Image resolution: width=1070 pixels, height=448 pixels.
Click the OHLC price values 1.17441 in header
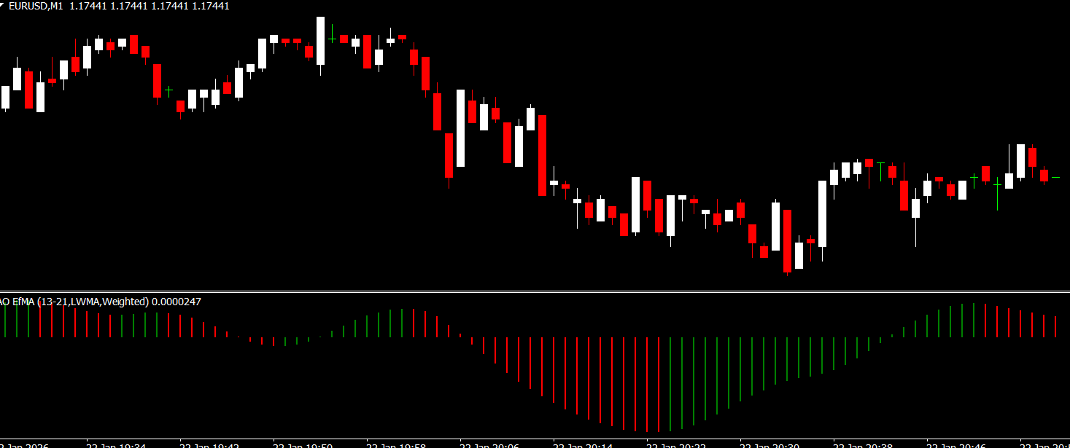(150, 6)
